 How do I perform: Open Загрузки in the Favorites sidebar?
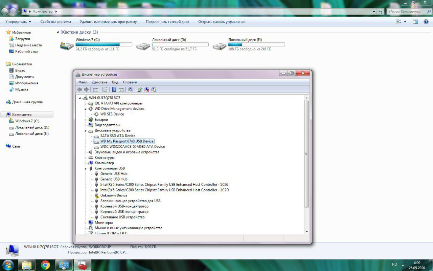pyautogui.click(x=22, y=39)
